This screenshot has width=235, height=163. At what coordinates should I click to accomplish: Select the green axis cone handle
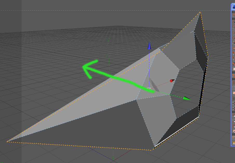tap(187, 98)
